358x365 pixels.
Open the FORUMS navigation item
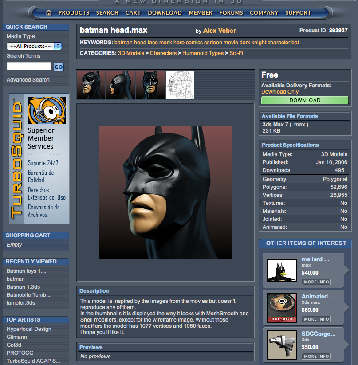(x=231, y=13)
